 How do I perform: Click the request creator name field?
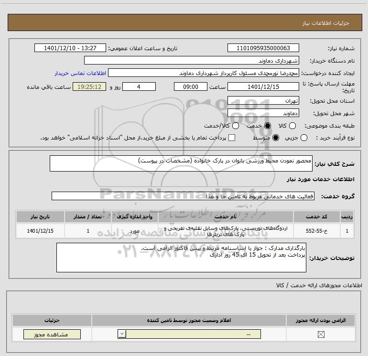pyautogui.click(x=204, y=73)
